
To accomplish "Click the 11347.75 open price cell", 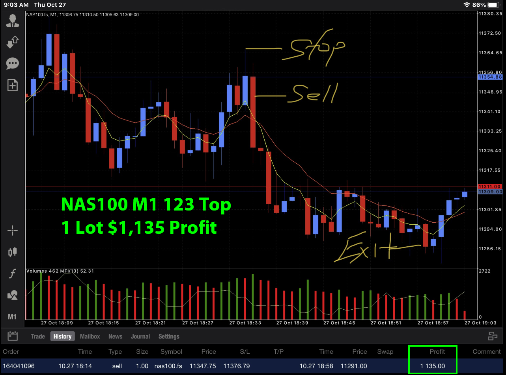I will 203,366.
